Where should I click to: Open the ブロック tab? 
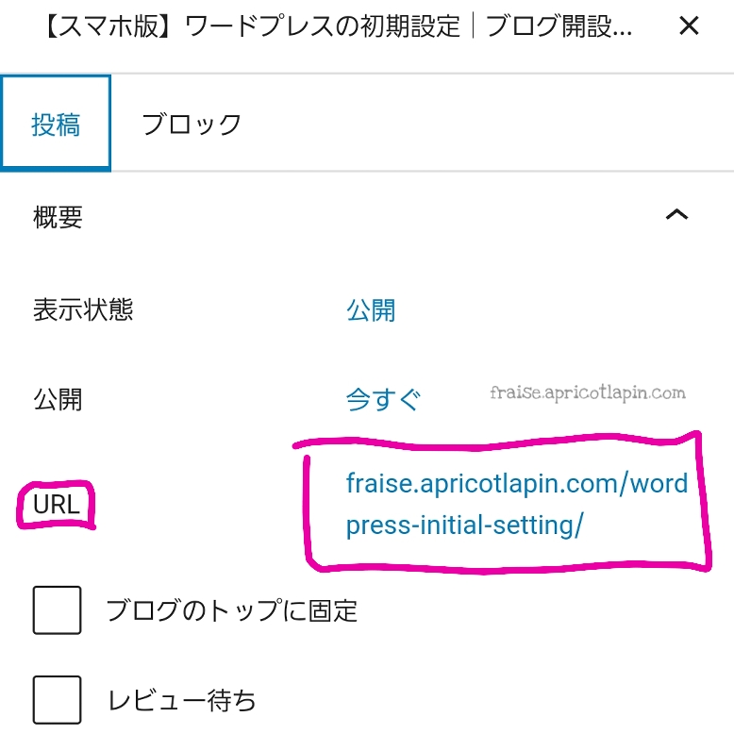click(192, 124)
